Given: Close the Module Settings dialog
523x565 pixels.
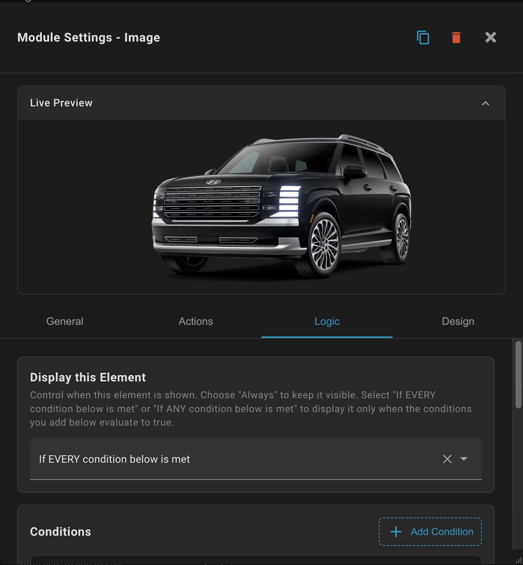Looking at the screenshot, I should [490, 37].
